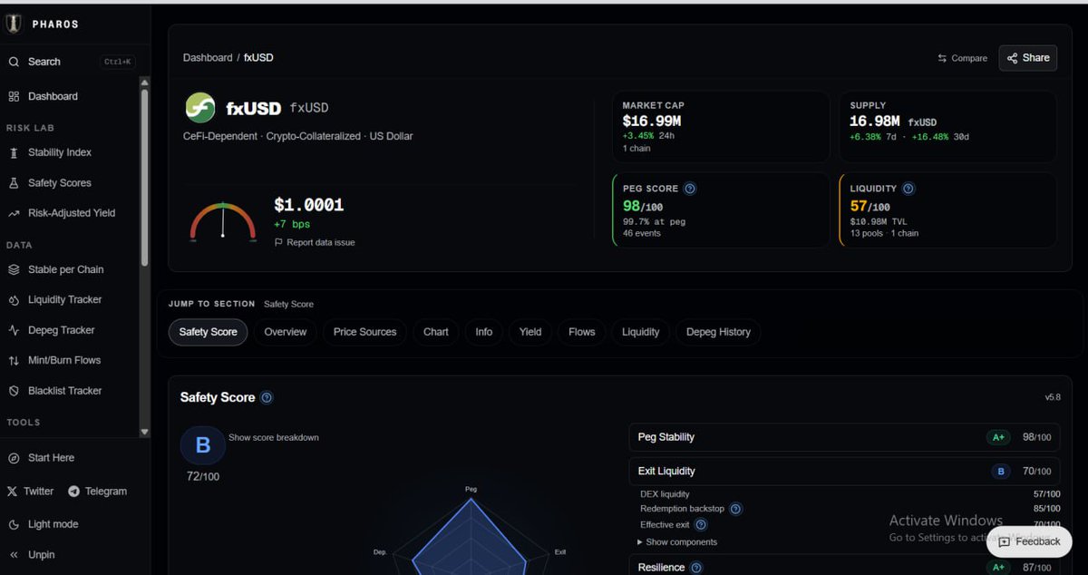Viewport: 1088px width, 575px height.
Task: Click the Peg Score info icon
Action: 690,189
